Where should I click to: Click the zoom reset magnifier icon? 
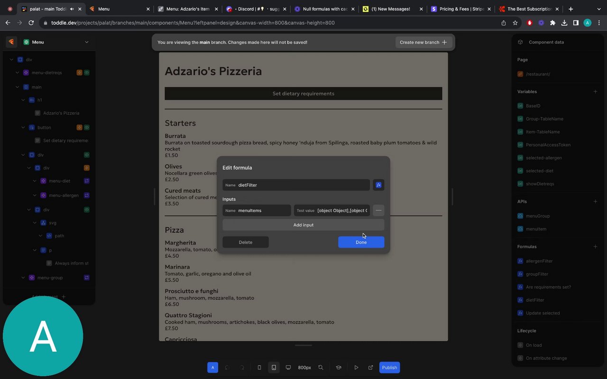coord(321,368)
